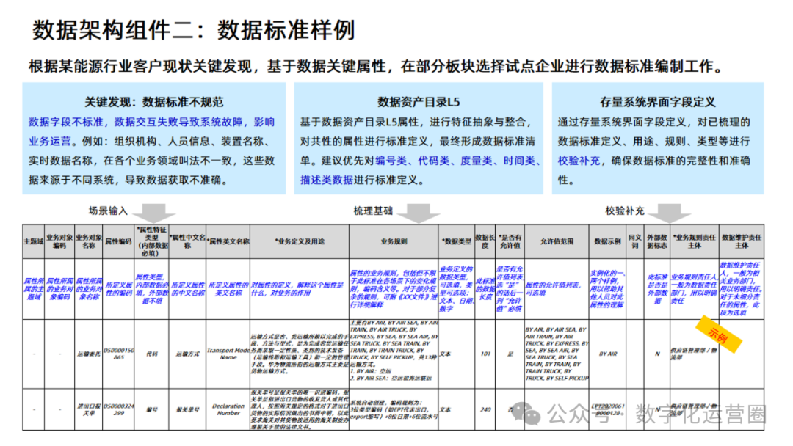Click the 数据示例 column header
The width and height of the screenshot is (793, 446).
[607, 242]
